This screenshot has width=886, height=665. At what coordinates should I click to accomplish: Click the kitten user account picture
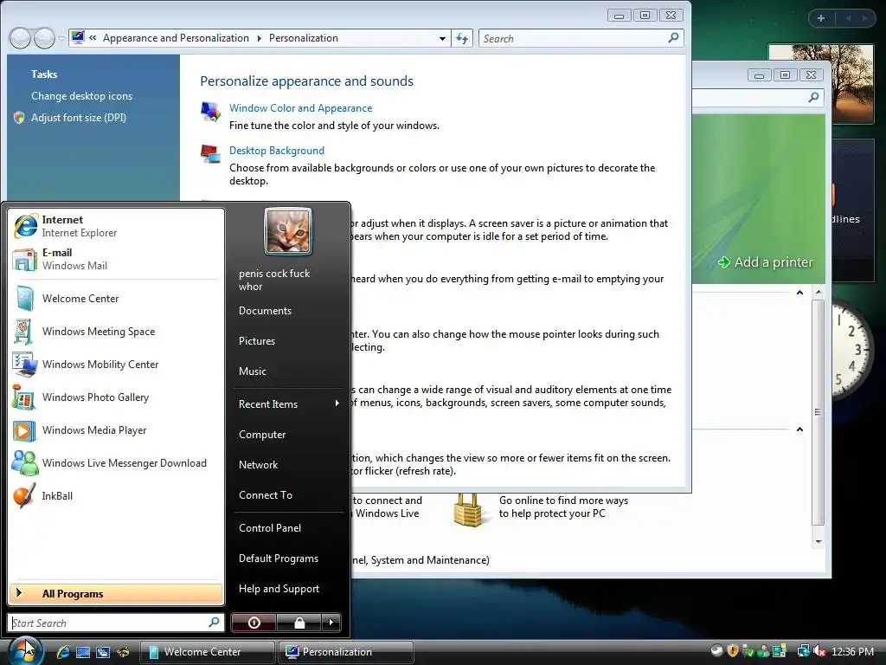[x=288, y=231]
